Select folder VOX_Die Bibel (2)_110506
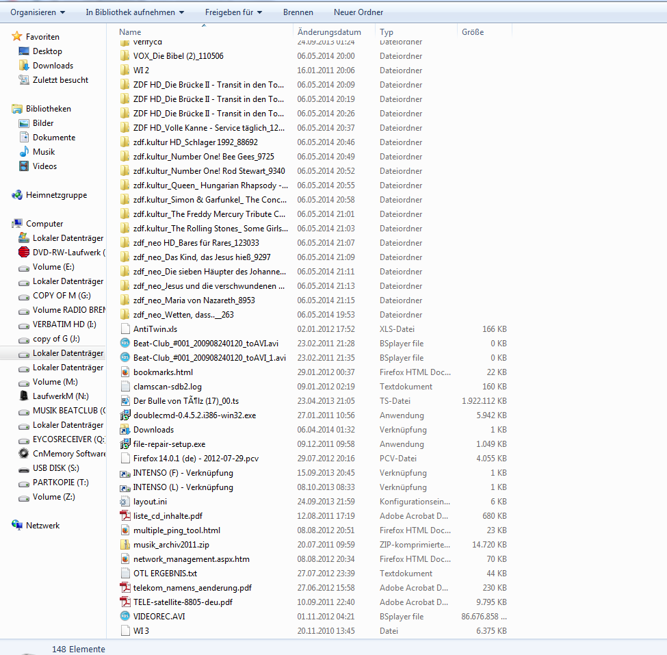This screenshot has height=655, width=667. click(x=179, y=55)
